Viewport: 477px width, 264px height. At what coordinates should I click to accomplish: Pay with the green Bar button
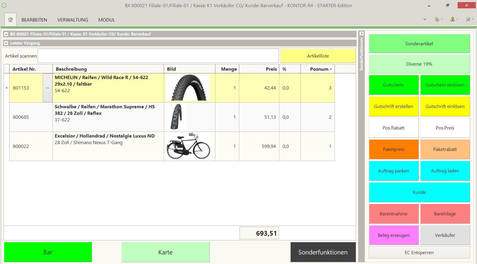48,252
